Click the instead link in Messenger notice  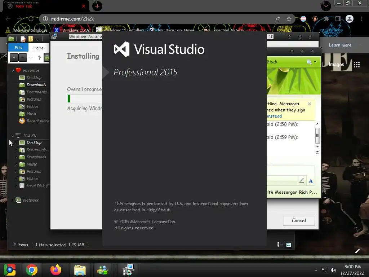point(274,116)
